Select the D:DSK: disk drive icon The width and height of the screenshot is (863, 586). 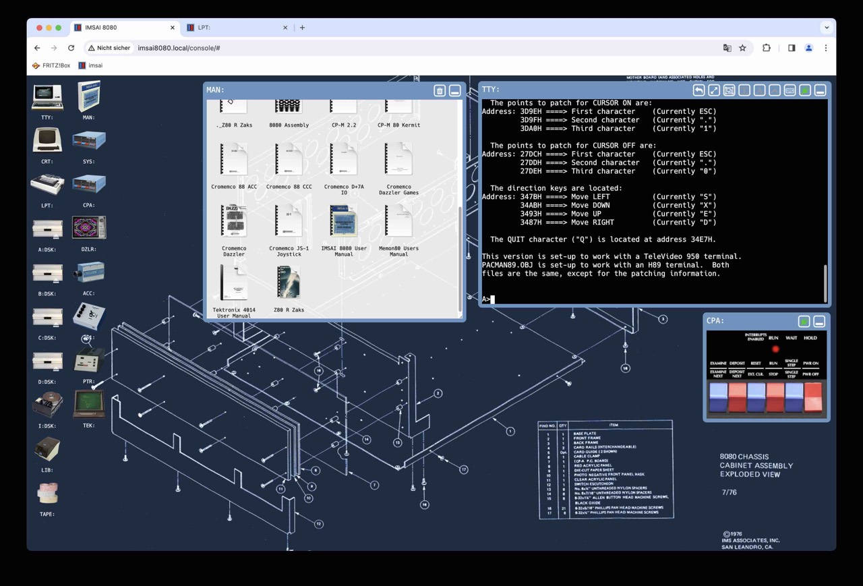click(x=47, y=361)
